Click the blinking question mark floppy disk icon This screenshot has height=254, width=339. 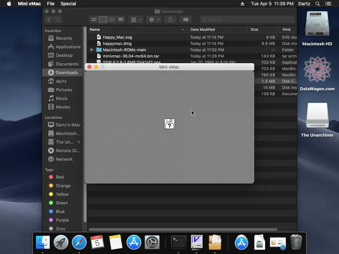click(x=169, y=124)
